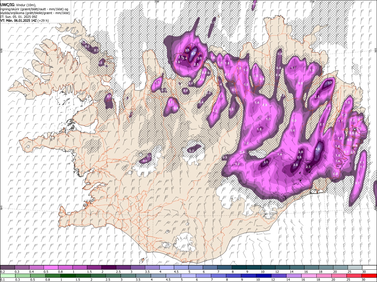Click the '3.5' label in the upper snow legend
Image resolution: width=377 pixels, height=282 pixels.
(147, 272)
